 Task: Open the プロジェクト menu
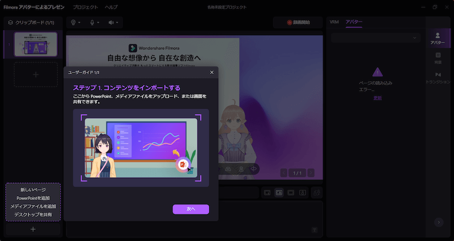[x=85, y=7]
